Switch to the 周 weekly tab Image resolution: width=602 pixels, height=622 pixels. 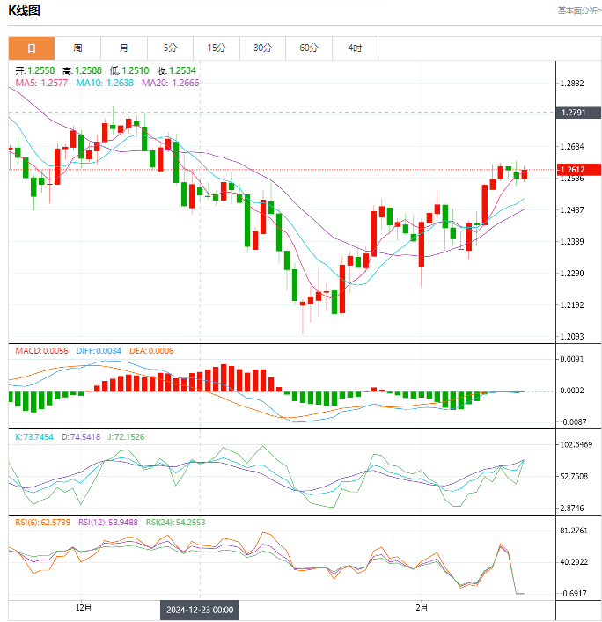tap(77, 48)
